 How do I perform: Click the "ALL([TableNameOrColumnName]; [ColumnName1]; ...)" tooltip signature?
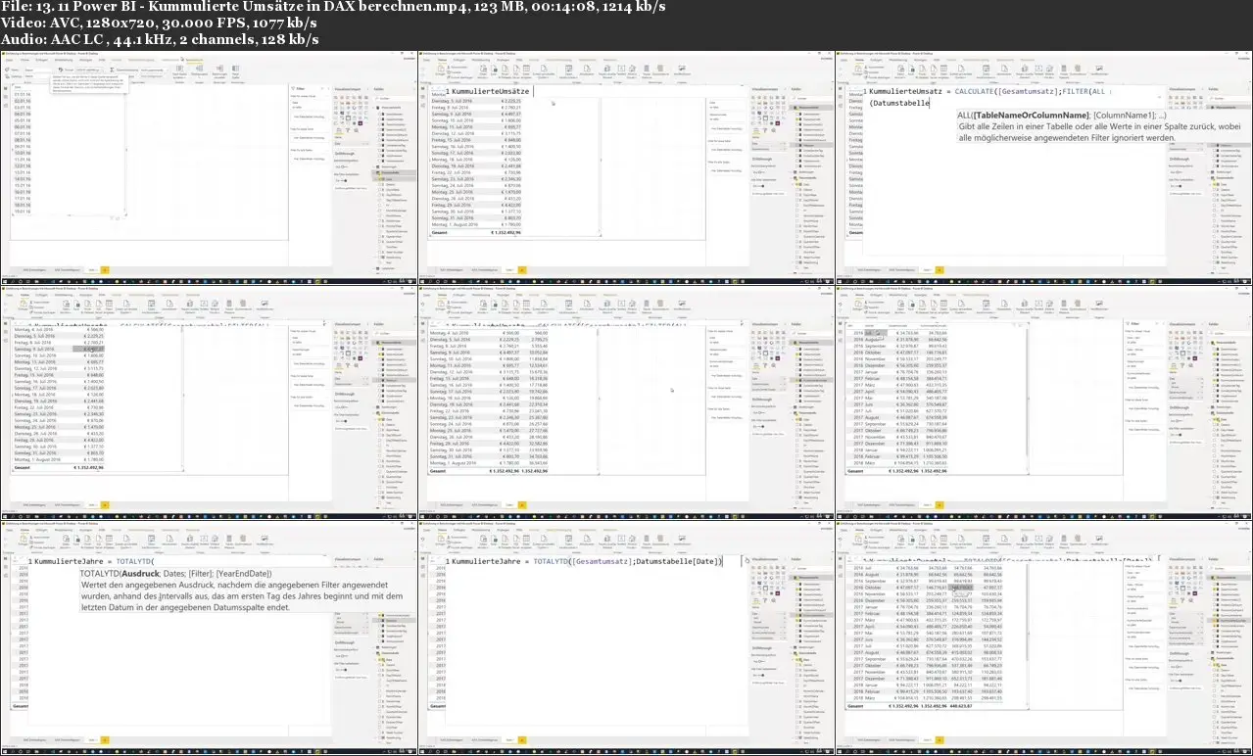(1063, 116)
